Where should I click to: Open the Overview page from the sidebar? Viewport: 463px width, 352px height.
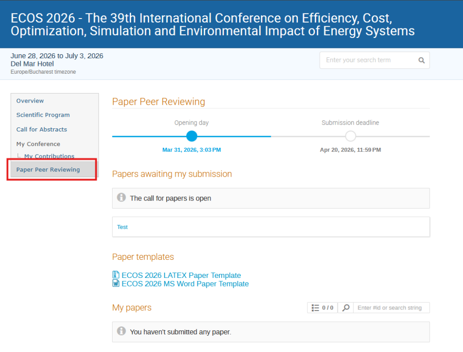tap(30, 101)
